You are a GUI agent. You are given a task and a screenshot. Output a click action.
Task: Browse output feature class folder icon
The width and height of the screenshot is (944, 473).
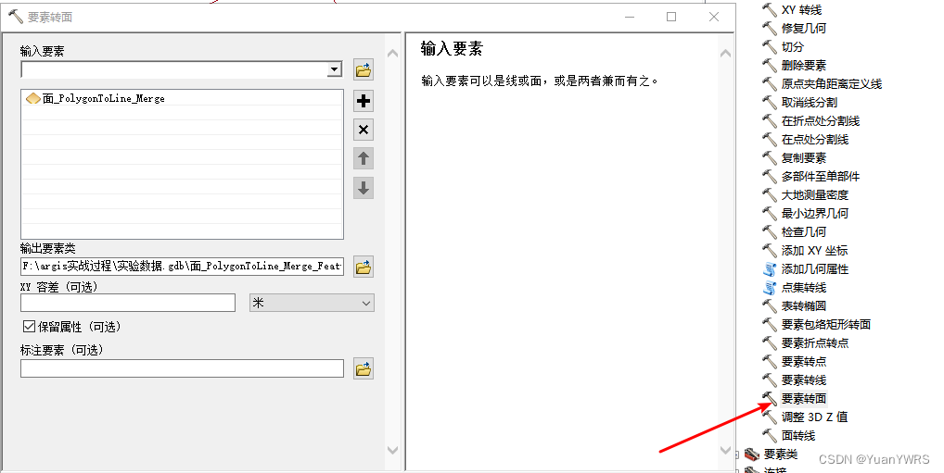(x=363, y=267)
